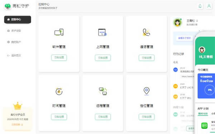Click the 时间管理 clock icon

point(59,91)
